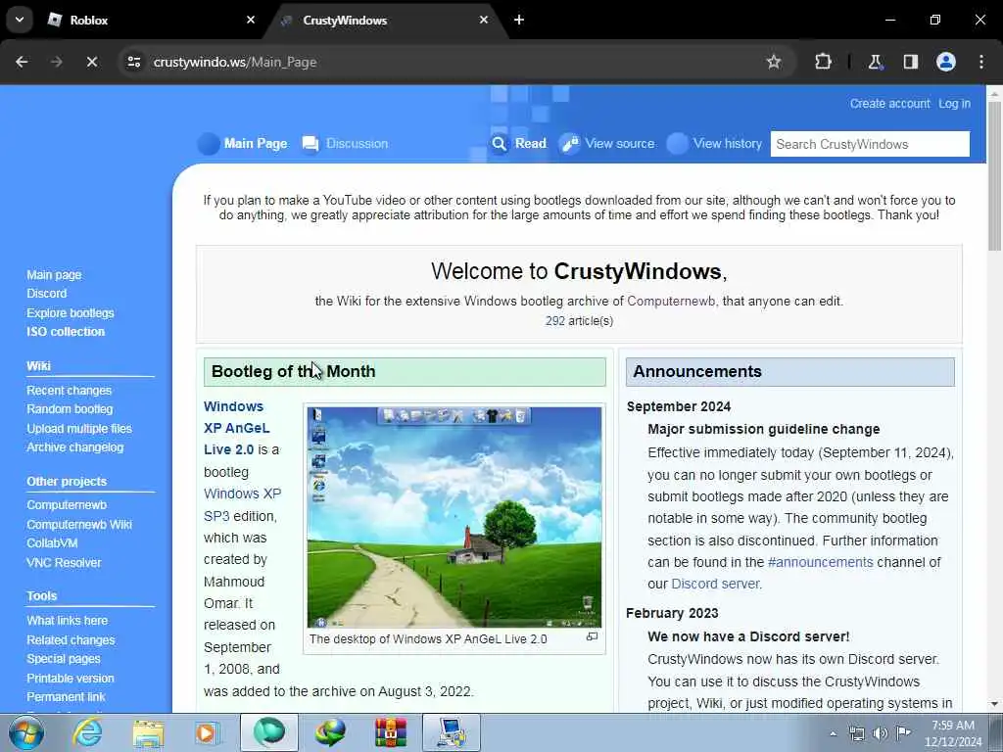Open Related changes tool
This screenshot has height=752, width=1003.
click(71, 640)
